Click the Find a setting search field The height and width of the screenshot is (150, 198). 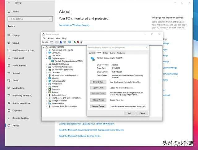click(30, 19)
